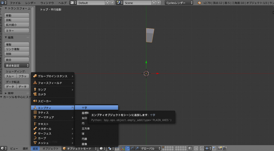Select the trapezoid mesh object in viewport
274x151 pixels.
click(x=150, y=35)
